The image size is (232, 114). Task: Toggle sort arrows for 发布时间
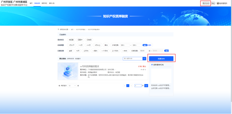(73, 59)
